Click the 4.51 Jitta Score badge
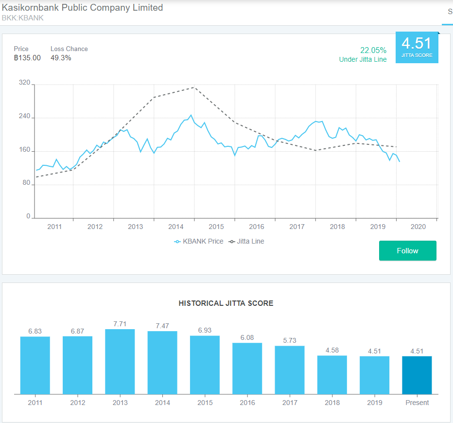453x423 pixels. coord(417,47)
